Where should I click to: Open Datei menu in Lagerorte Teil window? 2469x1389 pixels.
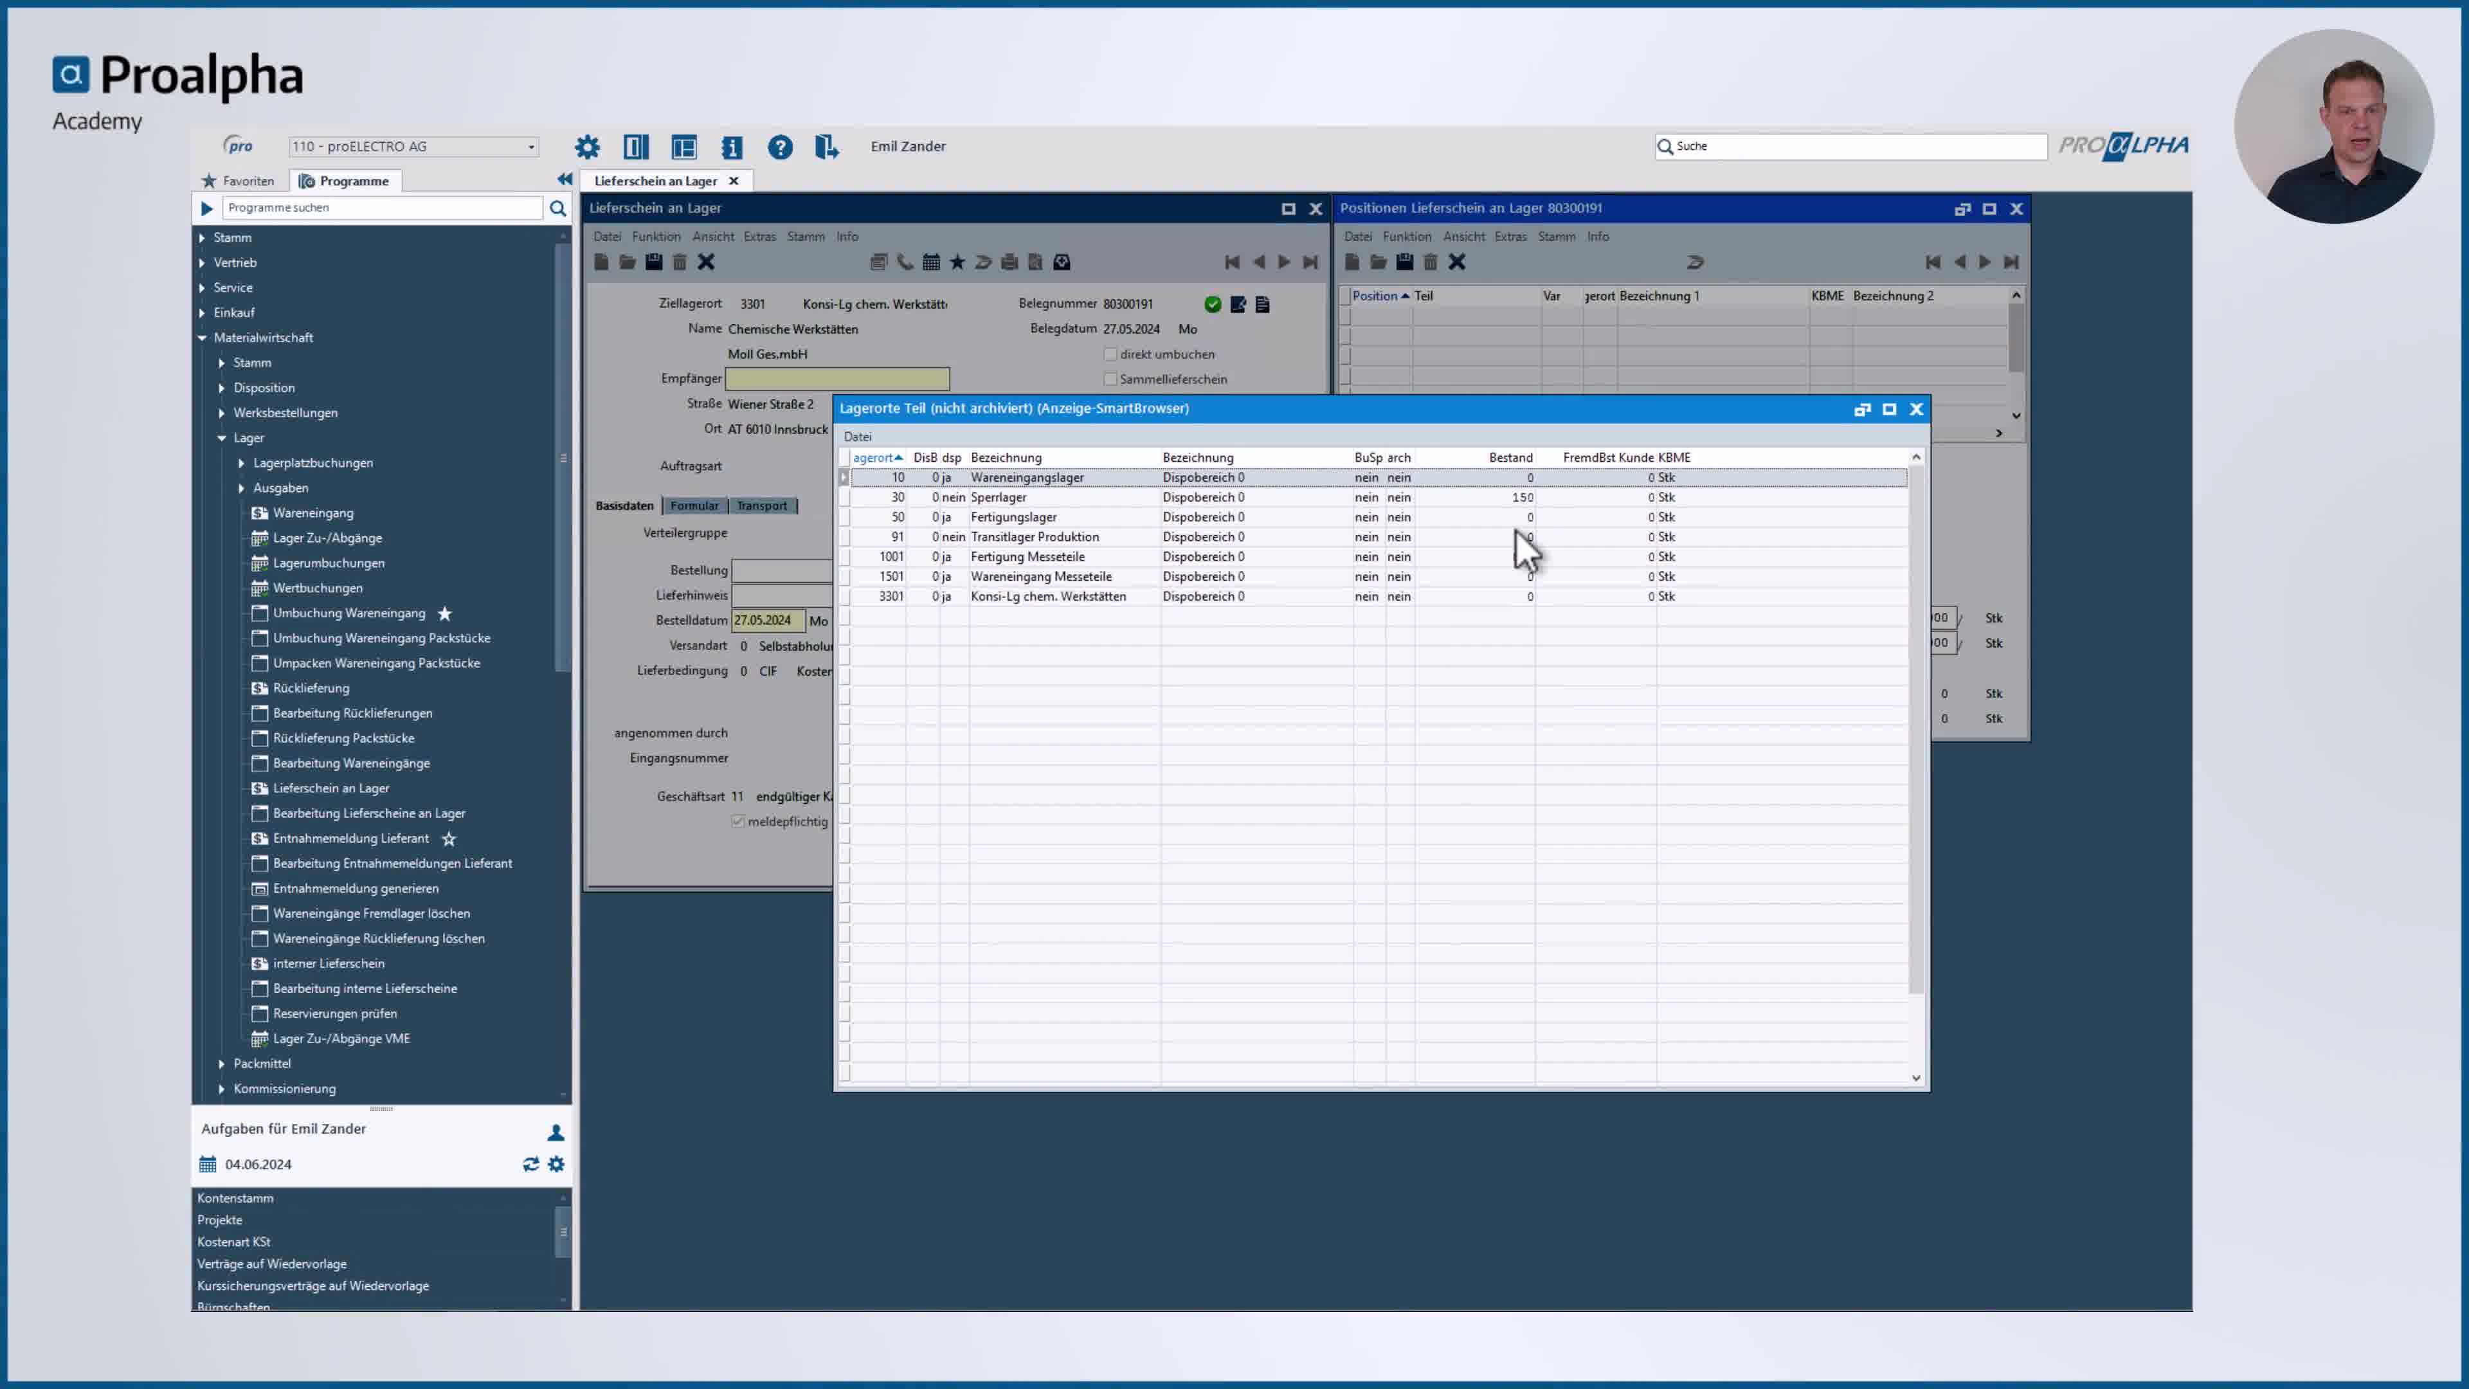(857, 437)
